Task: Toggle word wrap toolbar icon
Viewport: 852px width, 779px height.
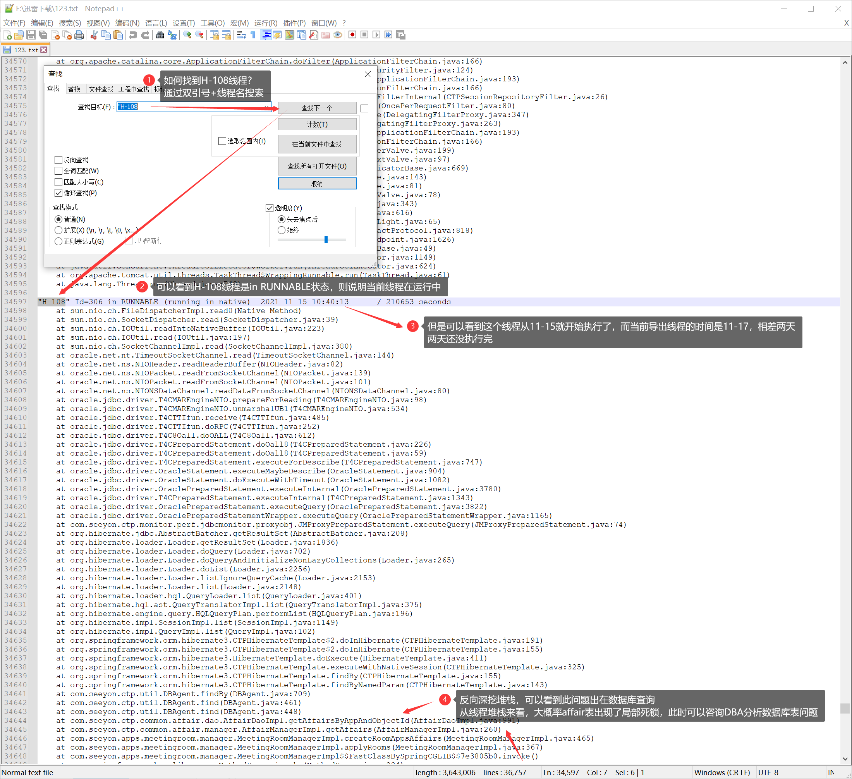Action: (241, 35)
